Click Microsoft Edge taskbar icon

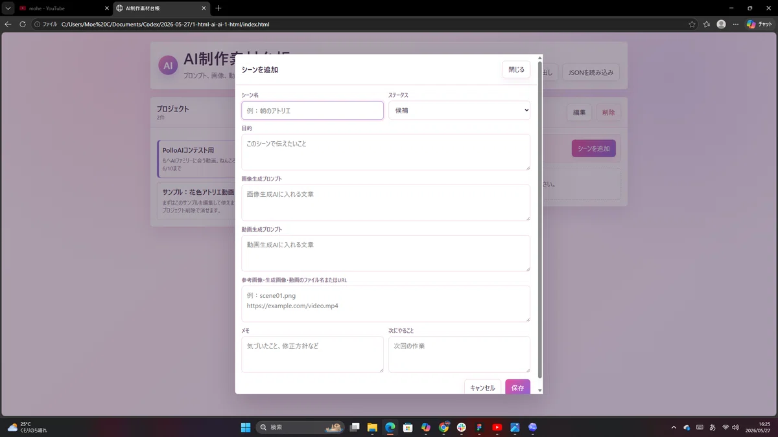(x=390, y=427)
